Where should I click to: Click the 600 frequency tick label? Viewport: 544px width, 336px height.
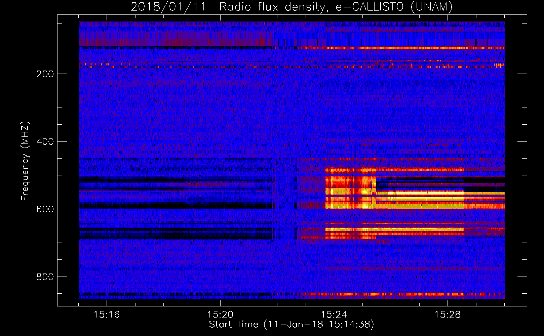pos(45,209)
